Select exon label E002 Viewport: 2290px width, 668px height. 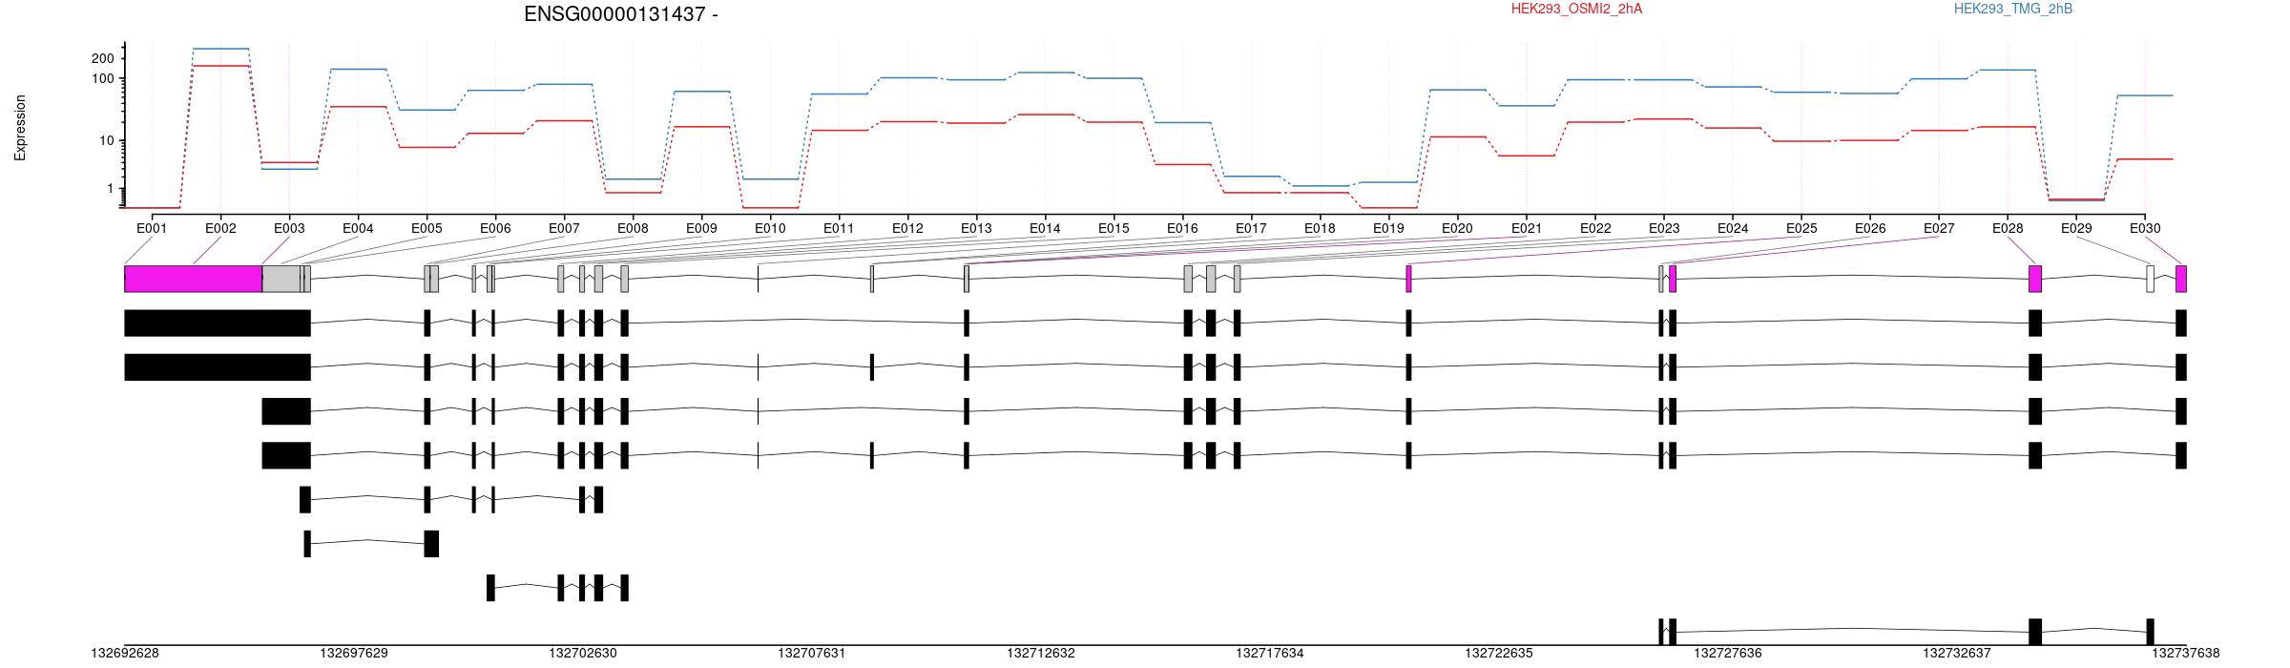(x=220, y=228)
